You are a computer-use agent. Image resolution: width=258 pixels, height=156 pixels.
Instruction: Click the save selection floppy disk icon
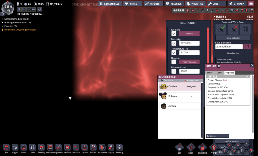coord(248,46)
